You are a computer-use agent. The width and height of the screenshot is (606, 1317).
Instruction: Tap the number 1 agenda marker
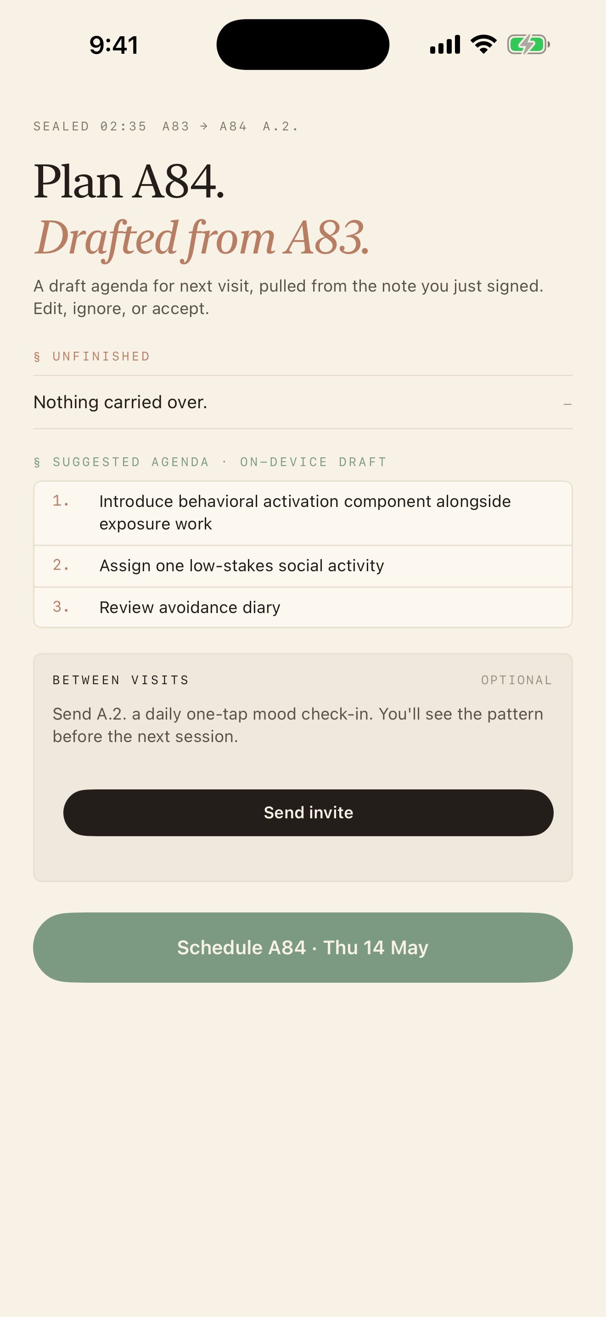pos(61,501)
